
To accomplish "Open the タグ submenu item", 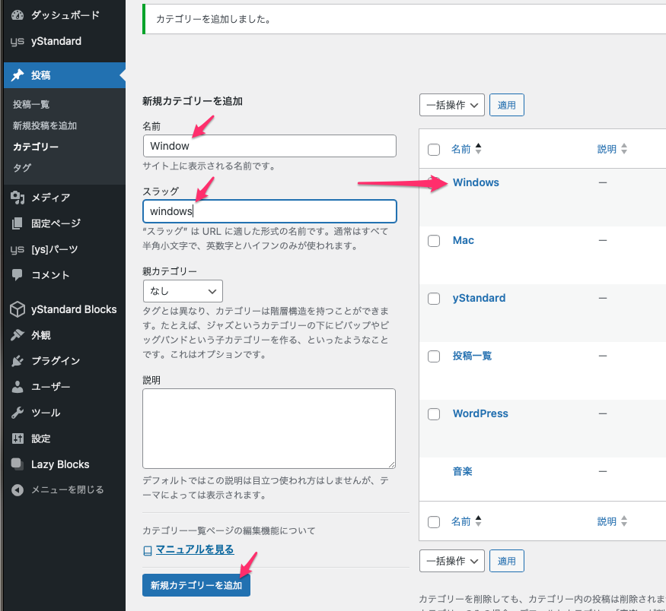I will pyautogui.click(x=22, y=167).
